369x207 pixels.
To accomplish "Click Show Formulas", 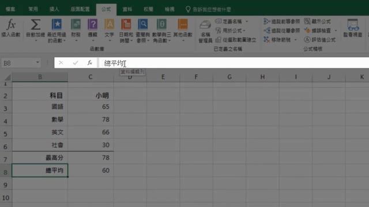I will 318,21.
